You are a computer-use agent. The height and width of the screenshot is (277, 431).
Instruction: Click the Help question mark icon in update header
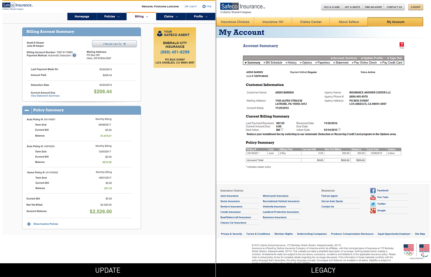(204, 6)
